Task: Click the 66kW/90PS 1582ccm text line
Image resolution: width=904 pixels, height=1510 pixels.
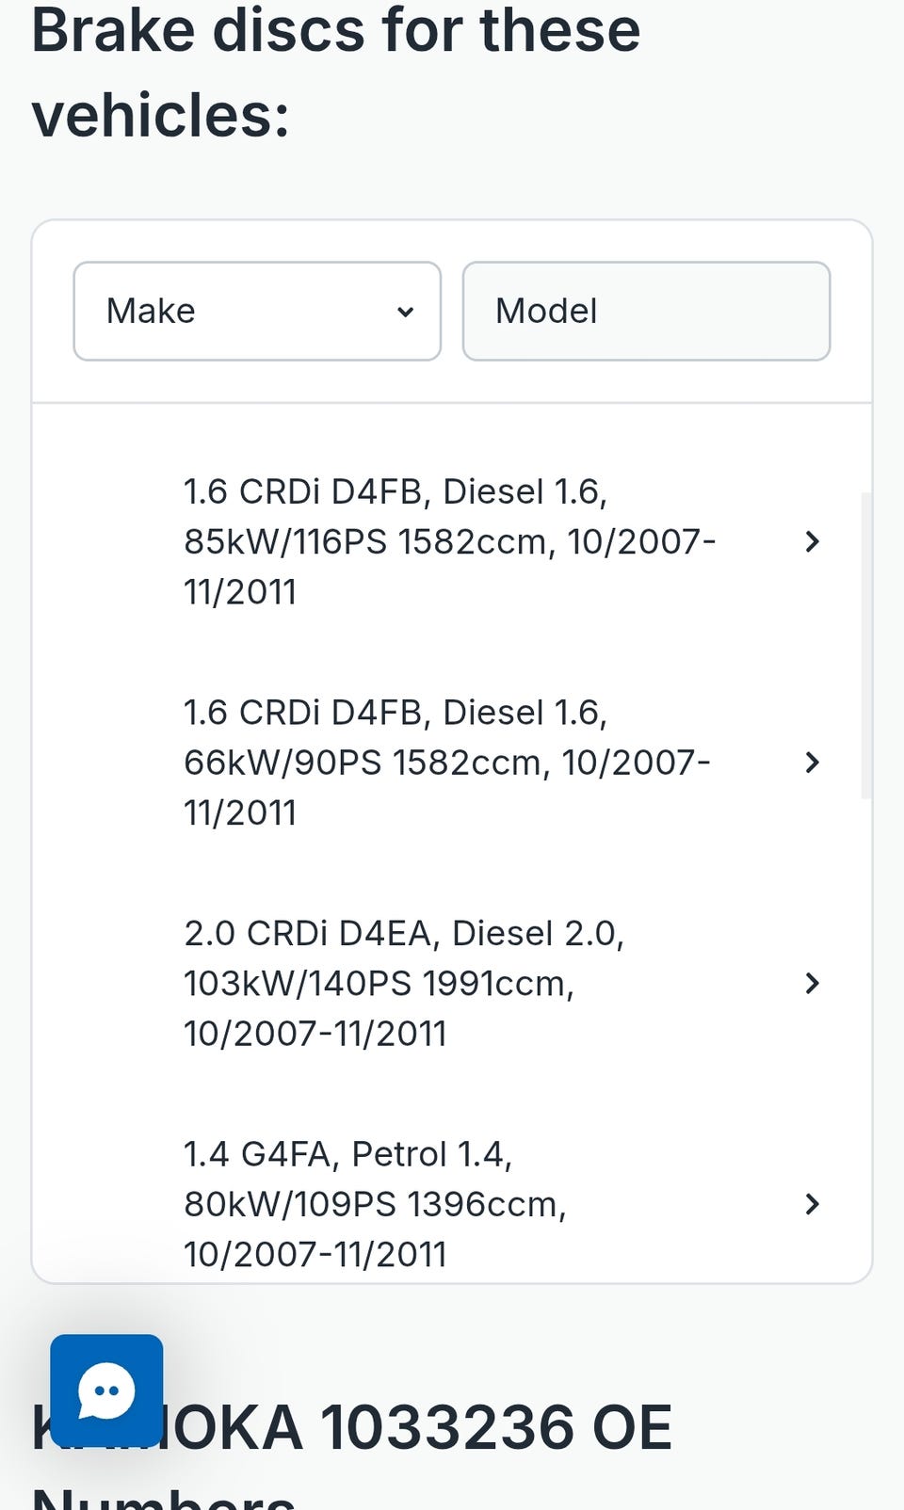Action: [x=446, y=763]
